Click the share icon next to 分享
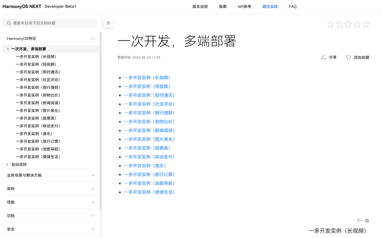The height and width of the screenshot is (238, 382). [323, 57]
